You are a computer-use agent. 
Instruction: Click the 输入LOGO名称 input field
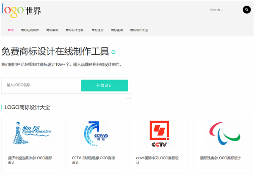point(42,85)
